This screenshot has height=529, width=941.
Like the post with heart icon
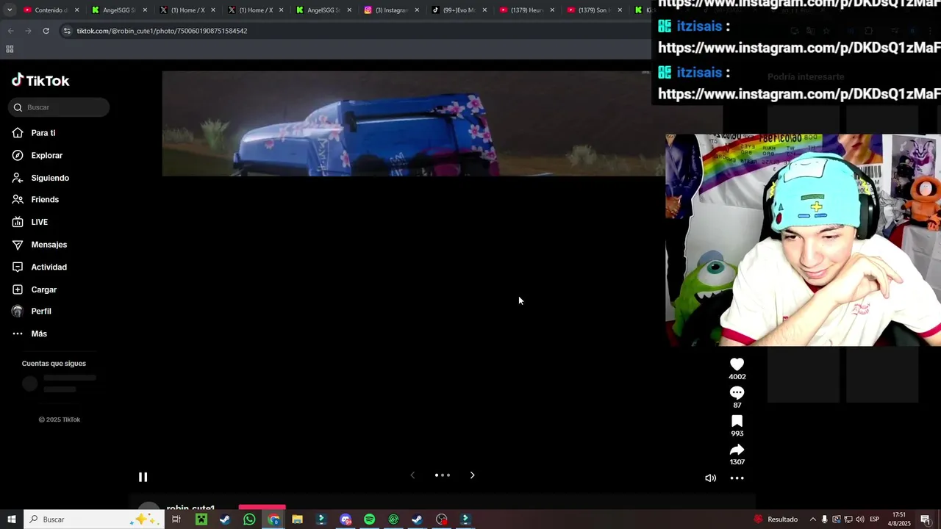pos(737,364)
